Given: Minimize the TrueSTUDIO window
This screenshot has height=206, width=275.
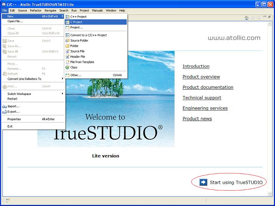Looking at the screenshot, I should pyautogui.click(x=258, y=4).
